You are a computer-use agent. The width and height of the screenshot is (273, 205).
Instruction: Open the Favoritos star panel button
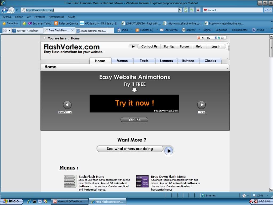tap(10, 23)
